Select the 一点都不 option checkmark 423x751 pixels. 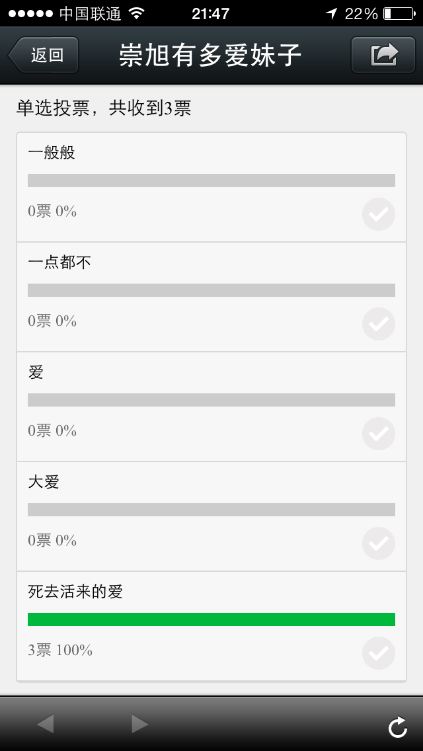pos(379,324)
